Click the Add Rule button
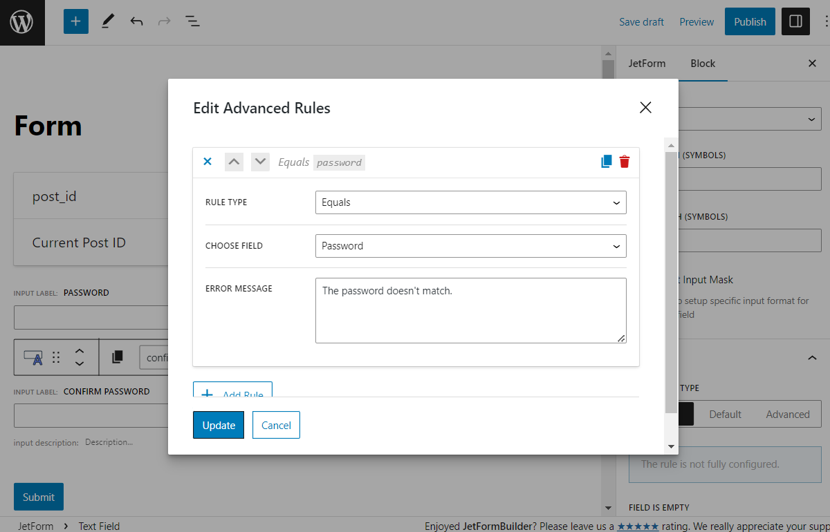Image resolution: width=830 pixels, height=532 pixels. click(x=232, y=392)
